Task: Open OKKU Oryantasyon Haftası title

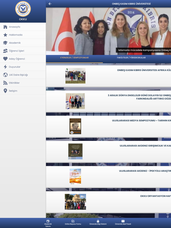Action: pyautogui.click(x=156, y=196)
